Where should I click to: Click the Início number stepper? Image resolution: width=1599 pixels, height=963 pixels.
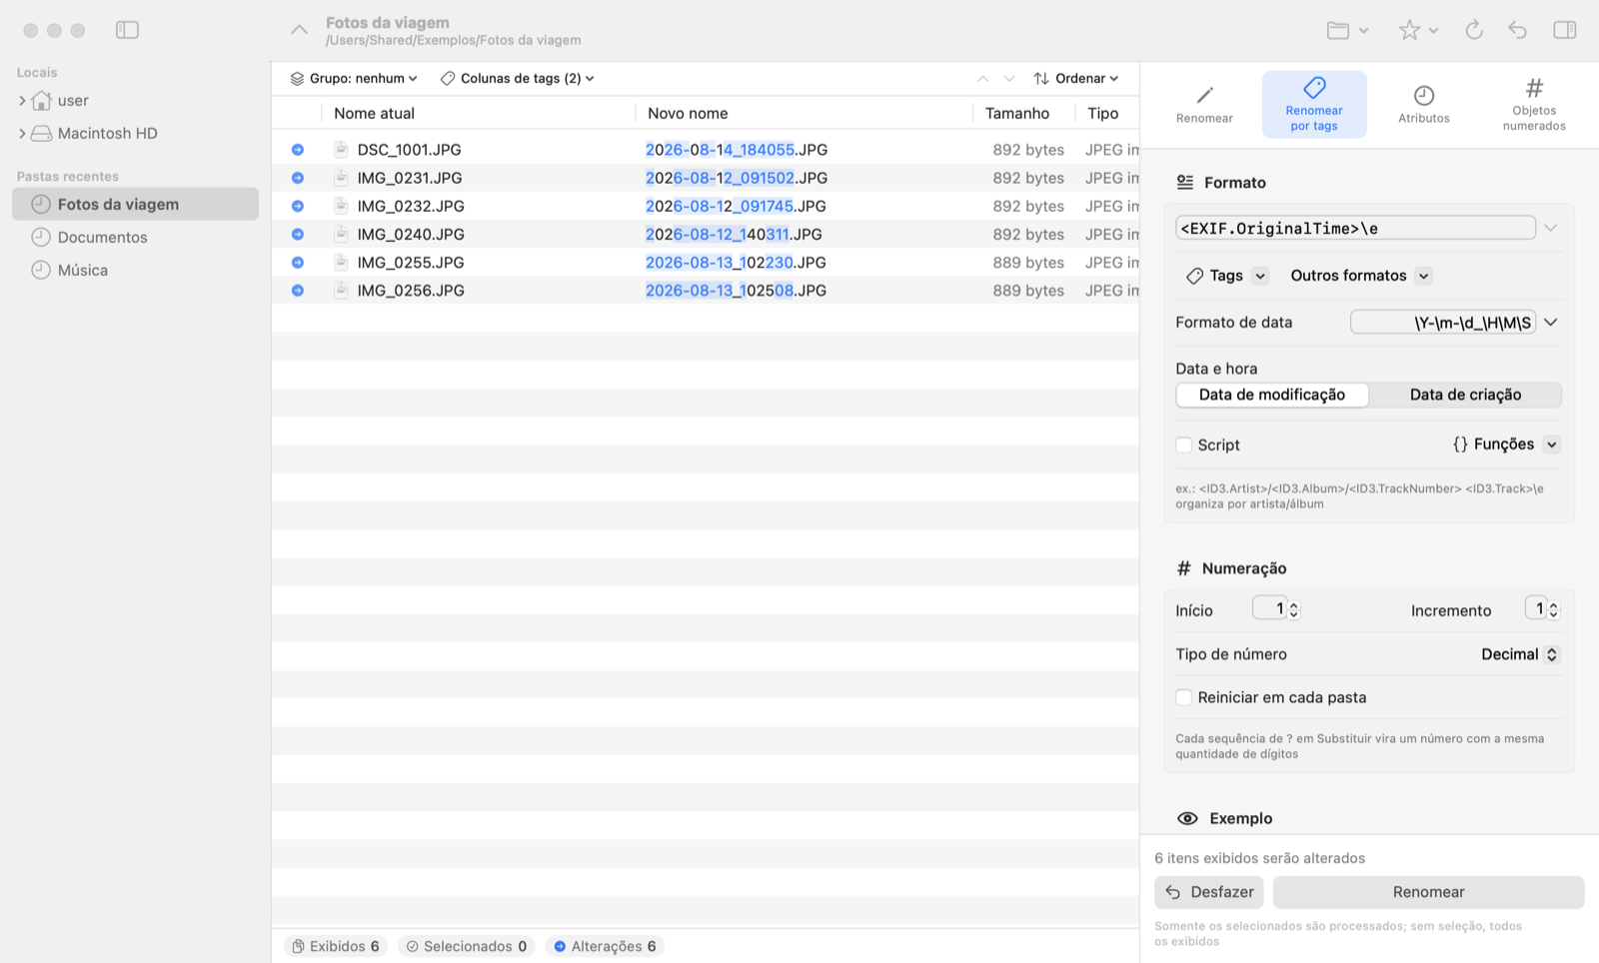[x=1293, y=609]
